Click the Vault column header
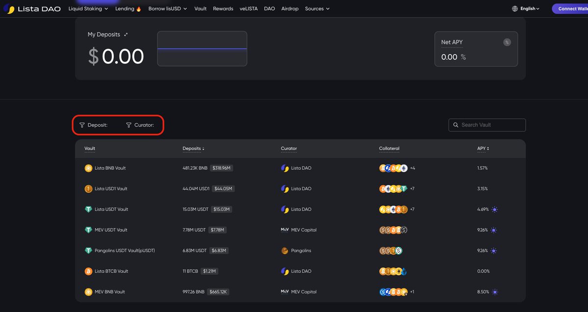The height and width of the screenshot is (312, 588). (90, 149)
